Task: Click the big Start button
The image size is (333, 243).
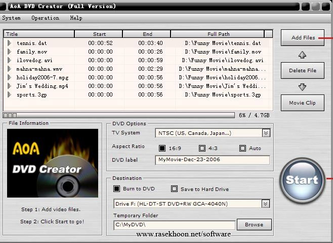Action: [x=302, y=180]
